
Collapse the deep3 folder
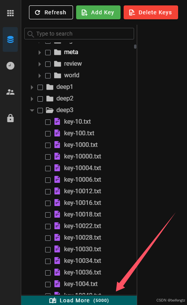click(x=32, y=111)
